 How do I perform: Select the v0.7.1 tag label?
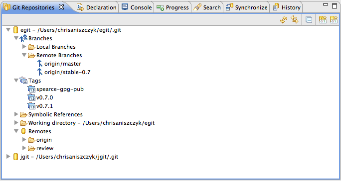44,106
